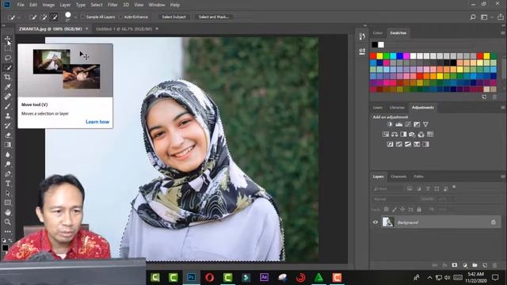507x285 pixels.
Task: Click the Select and Mask button
Action: coord(214,17)
